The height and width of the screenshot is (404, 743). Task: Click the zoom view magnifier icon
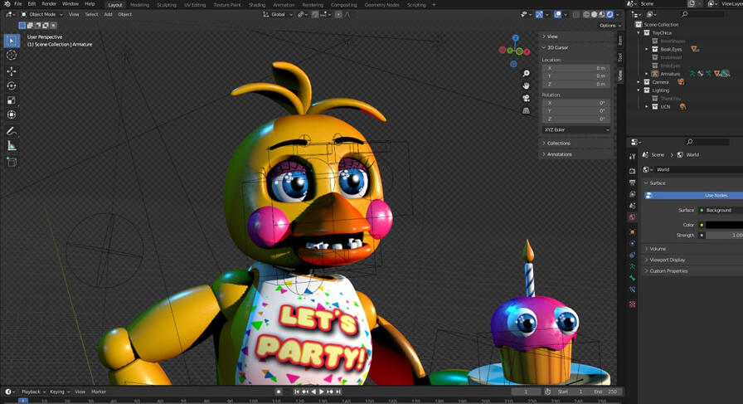point(526,73)
